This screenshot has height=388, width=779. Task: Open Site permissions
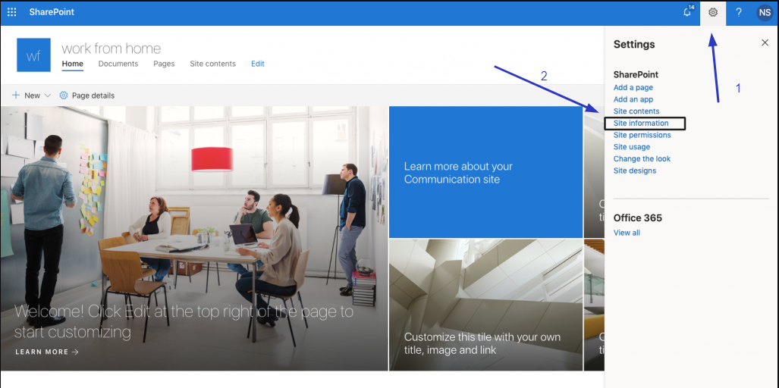pos(642,135)
